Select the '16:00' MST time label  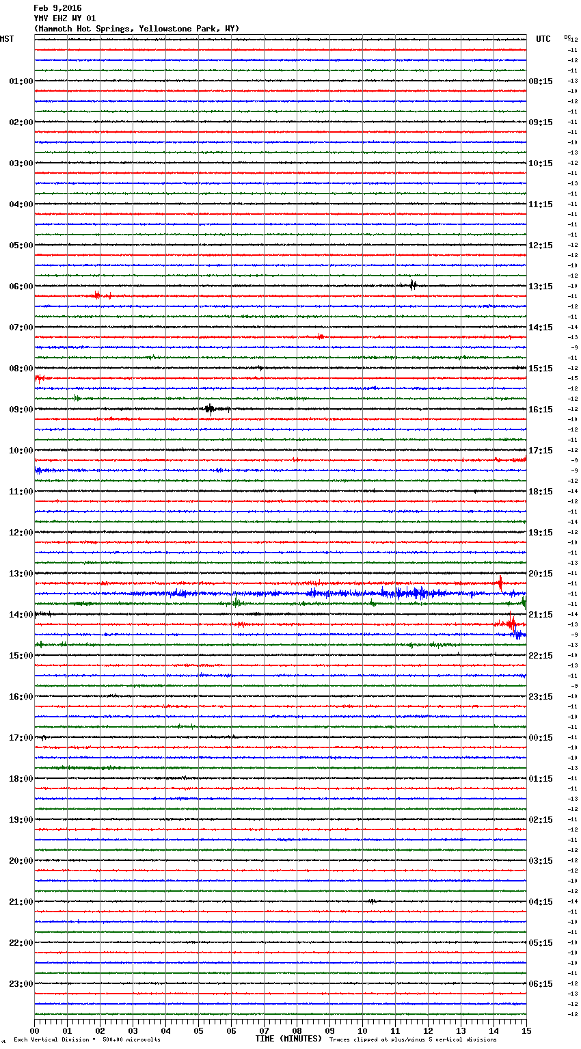(x=21, y=697)
